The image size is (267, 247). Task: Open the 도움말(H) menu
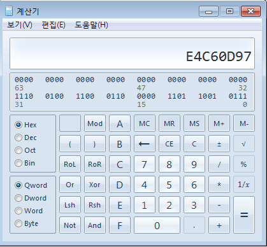[x=91, y=25]
